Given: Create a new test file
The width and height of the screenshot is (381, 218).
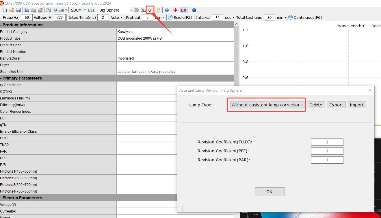Looking at the screenshot, I should [5, 10].
